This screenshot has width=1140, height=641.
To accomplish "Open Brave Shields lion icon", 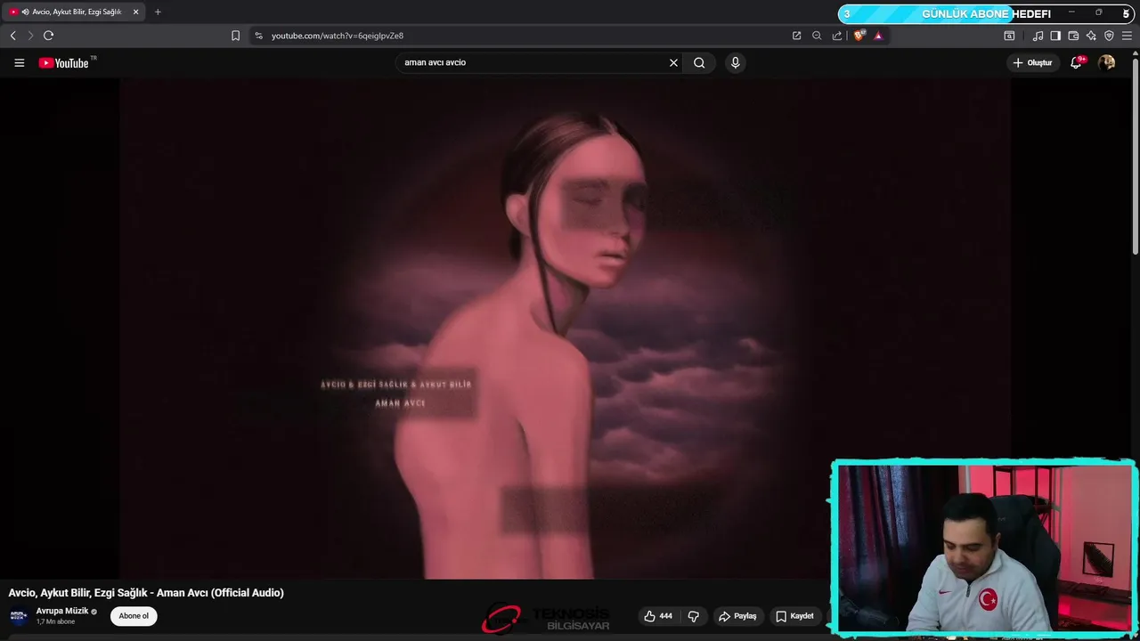I will tap(859, 36).
